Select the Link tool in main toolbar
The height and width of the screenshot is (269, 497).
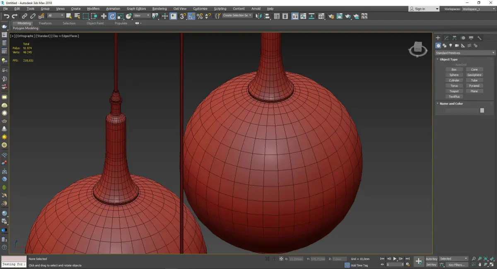(x=25, y=16)
